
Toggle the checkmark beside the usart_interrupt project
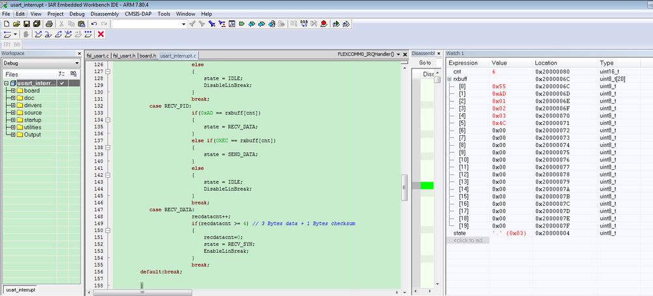(62, 84)
